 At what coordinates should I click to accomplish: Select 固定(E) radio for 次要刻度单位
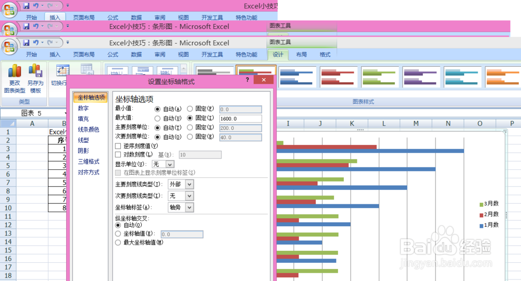(190, 137)
